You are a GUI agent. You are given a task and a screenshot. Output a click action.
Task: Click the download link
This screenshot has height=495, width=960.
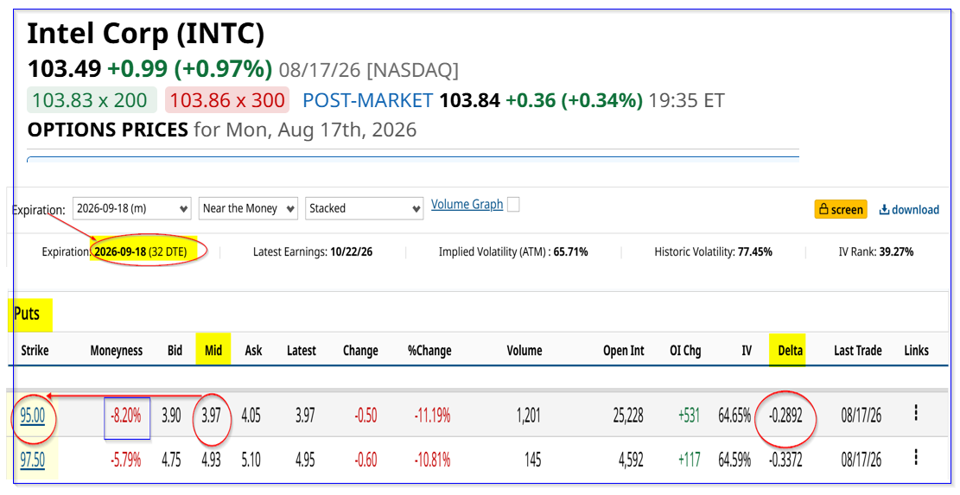909,209
